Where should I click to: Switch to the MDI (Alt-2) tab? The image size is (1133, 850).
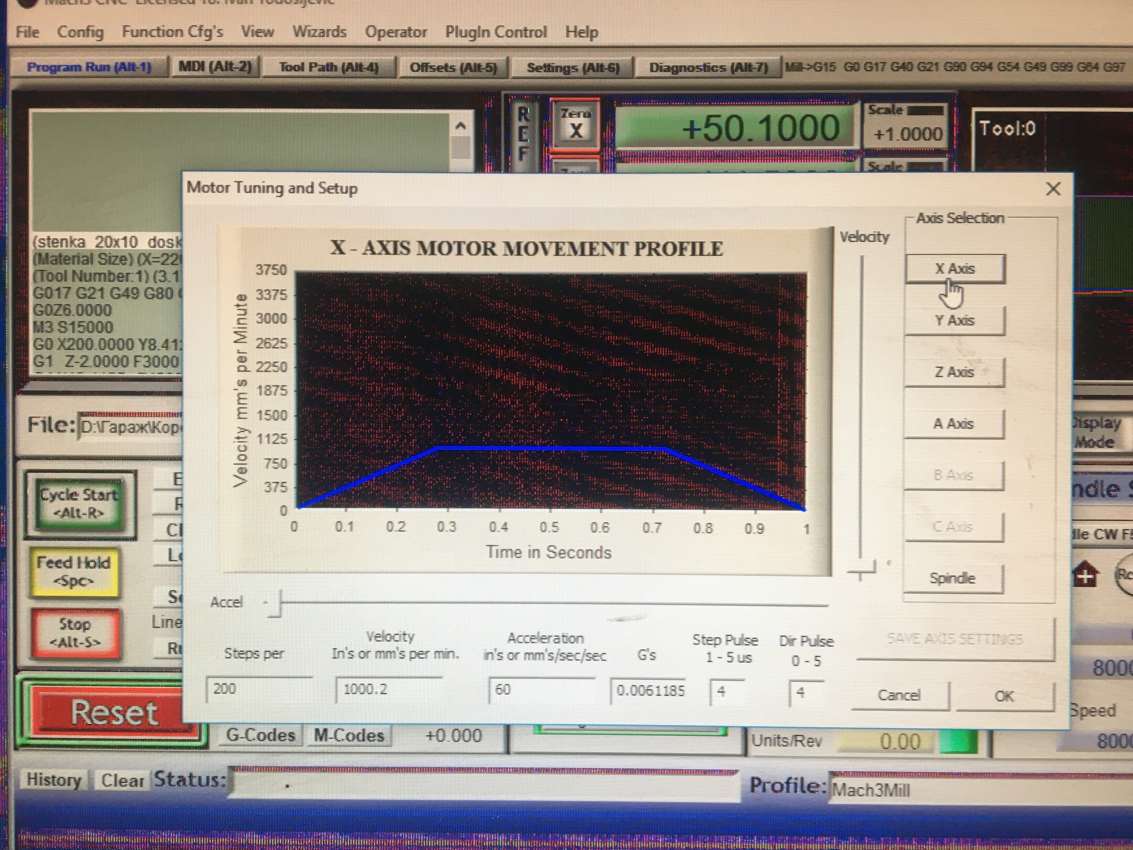(x=215, y=67)
